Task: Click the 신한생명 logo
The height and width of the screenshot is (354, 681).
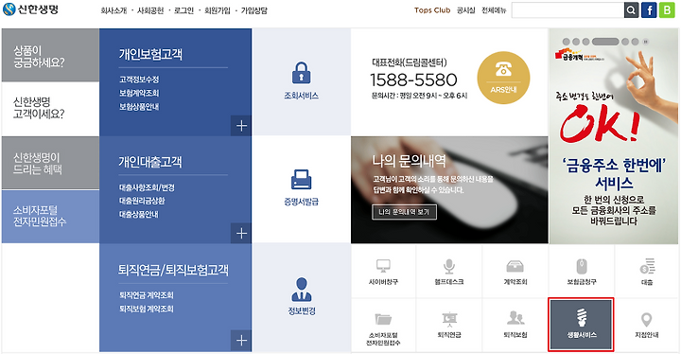Action: coord(30,9)
